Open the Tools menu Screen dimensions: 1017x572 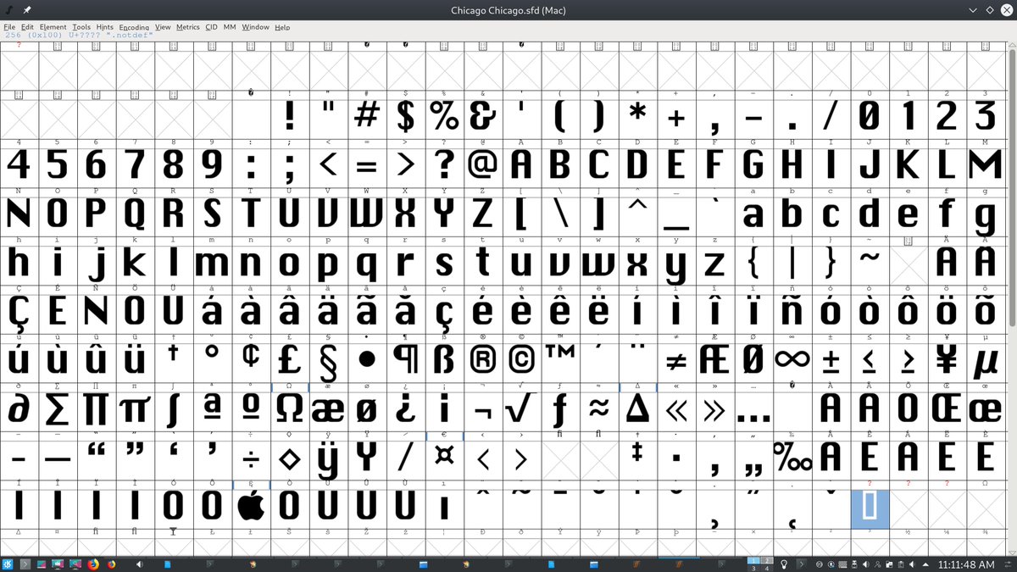tap(81, 27)
